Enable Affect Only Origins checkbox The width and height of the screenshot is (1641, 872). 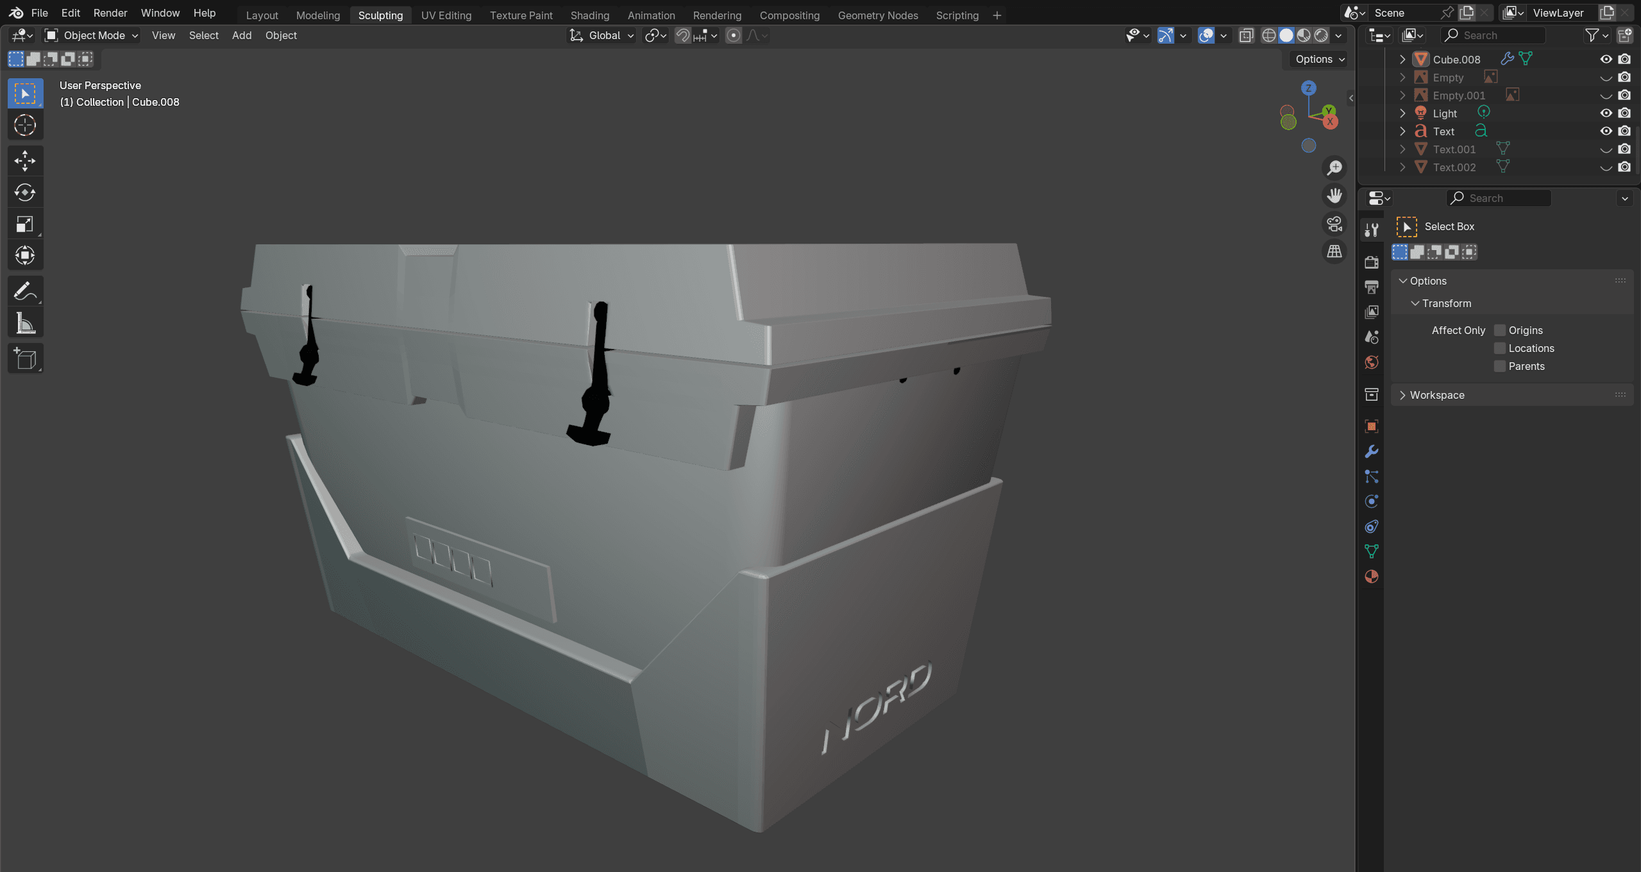coord(1500,330)
